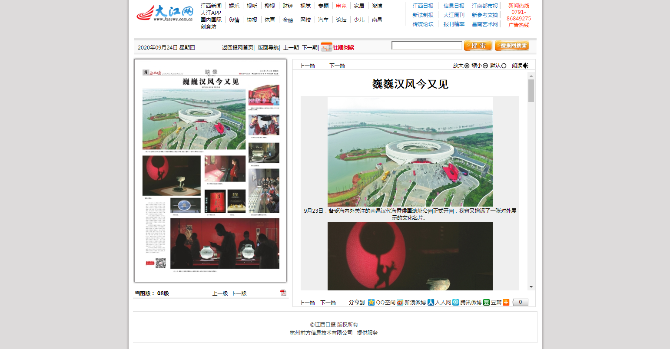Open 少儿 nav item
The image size is (670, 349).
(x=359, y=20)
